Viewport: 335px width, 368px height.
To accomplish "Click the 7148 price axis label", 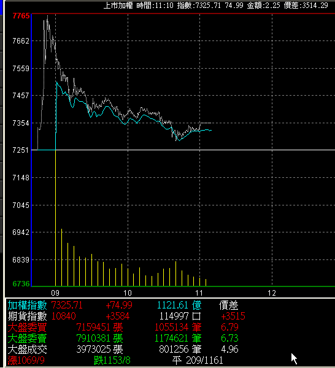I will (x=21, y=178).
